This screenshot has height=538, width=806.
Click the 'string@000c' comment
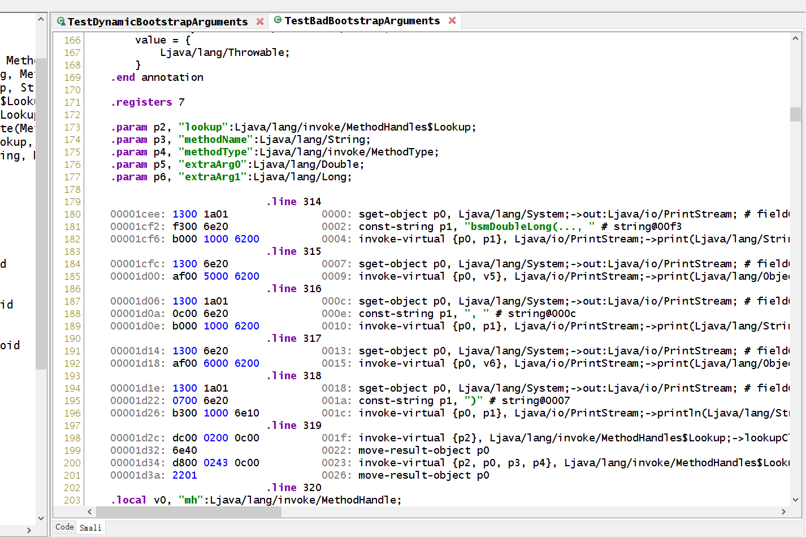coord(542,314)
